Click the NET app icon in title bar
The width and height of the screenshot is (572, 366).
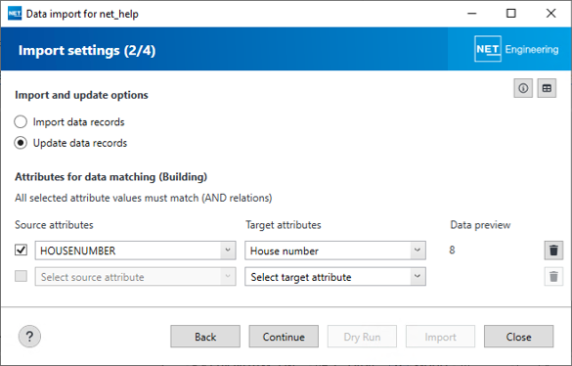15,14
